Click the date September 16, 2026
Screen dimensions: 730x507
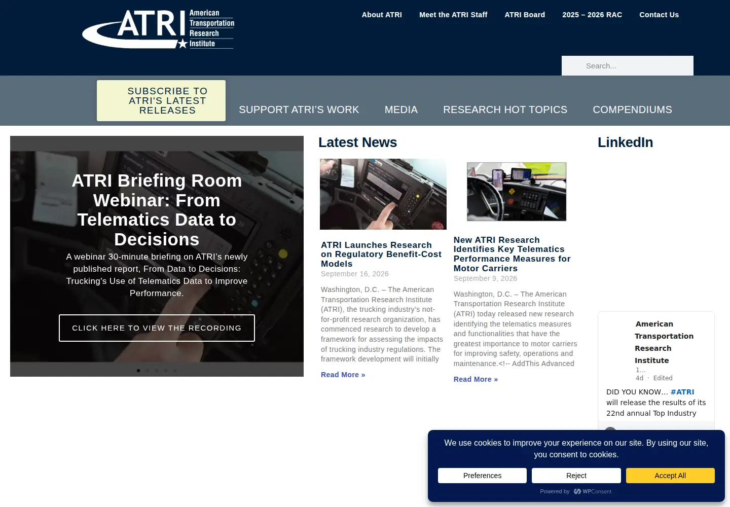[x=355, y=274]
